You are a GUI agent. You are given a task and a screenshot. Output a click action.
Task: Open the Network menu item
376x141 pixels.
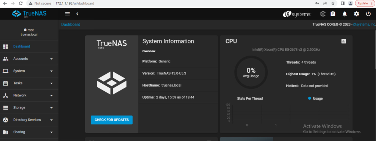coord(29,95)
